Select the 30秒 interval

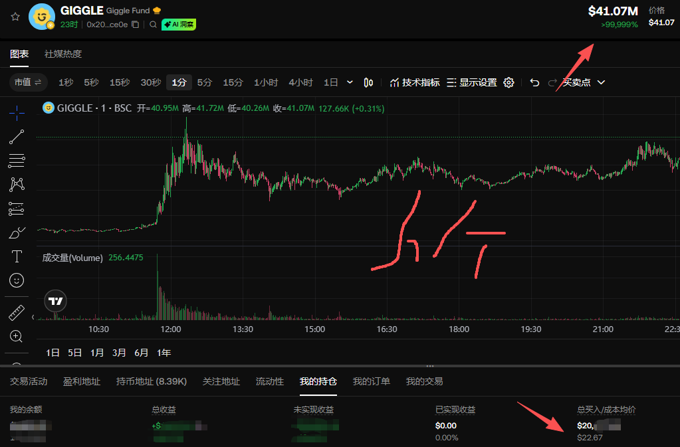pos(150,82)
